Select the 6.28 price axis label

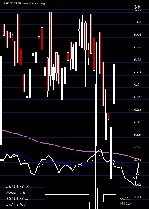pyautogui.click(x=138, y=110)
